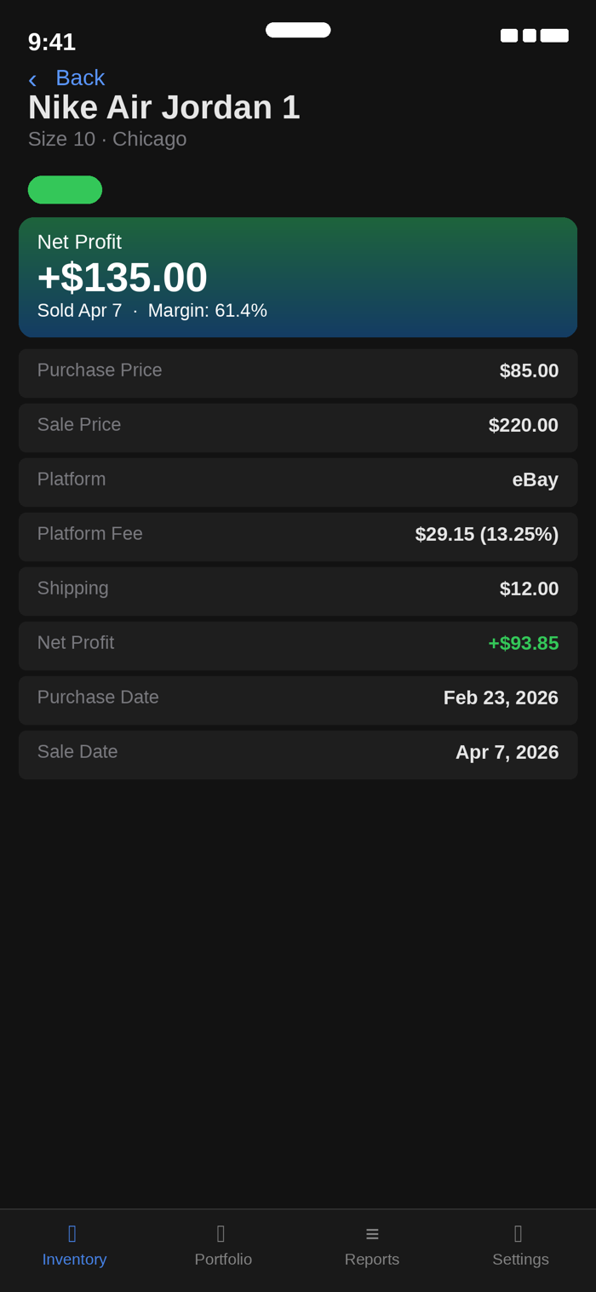Go to the Settings tab icon
Viewport: 596px width, 1292px height.
click(x=519, y=1233)
